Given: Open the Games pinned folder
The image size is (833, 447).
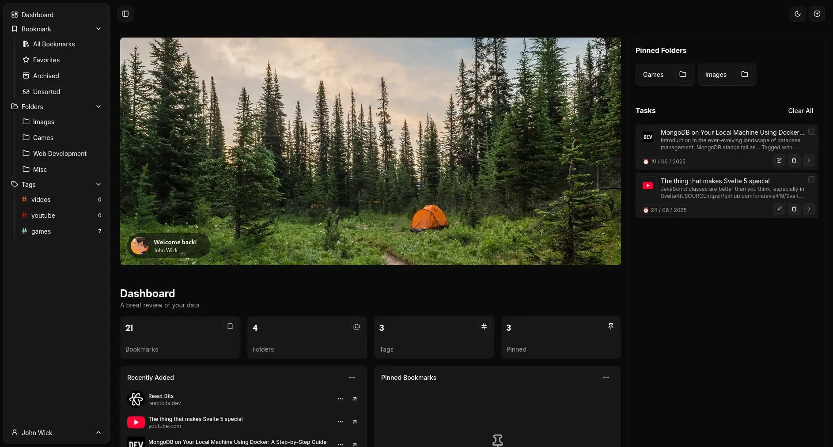Looking at the screenshot, I should pos(664,74).
